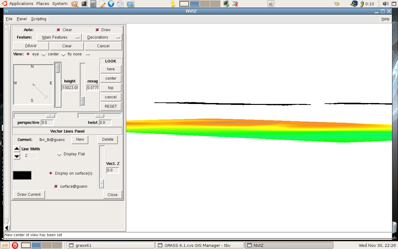Click the removable drive panel icon
The image size is (398, 249).
click(271, 4)
